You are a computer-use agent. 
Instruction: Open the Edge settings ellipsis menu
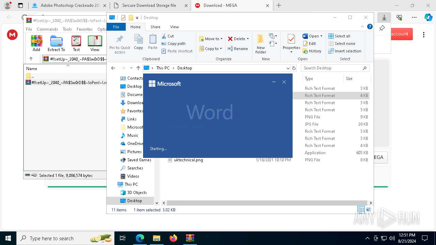(414, 17)
